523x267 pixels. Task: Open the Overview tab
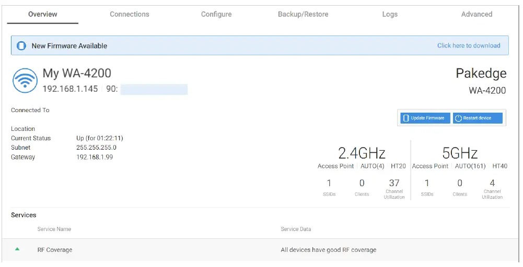click(x=43, y=14)
